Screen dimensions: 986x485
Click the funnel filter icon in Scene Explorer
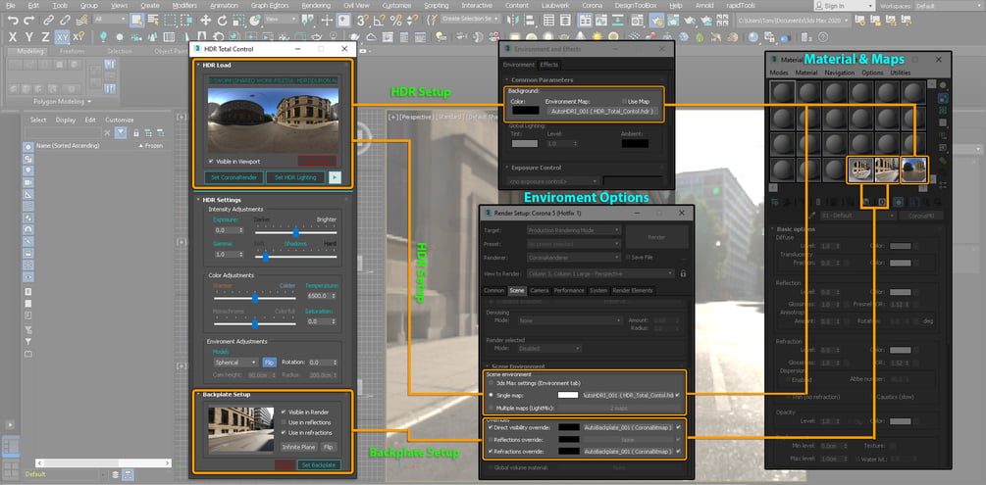click(x=121, y=132)
